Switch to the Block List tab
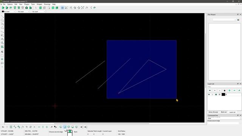 [x=223, y=112]
